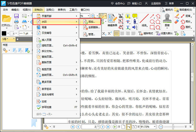Toggle justified text alignment
Image resolution: width=196 pixels, height=132 pixels.
click(x=133, y=33)
